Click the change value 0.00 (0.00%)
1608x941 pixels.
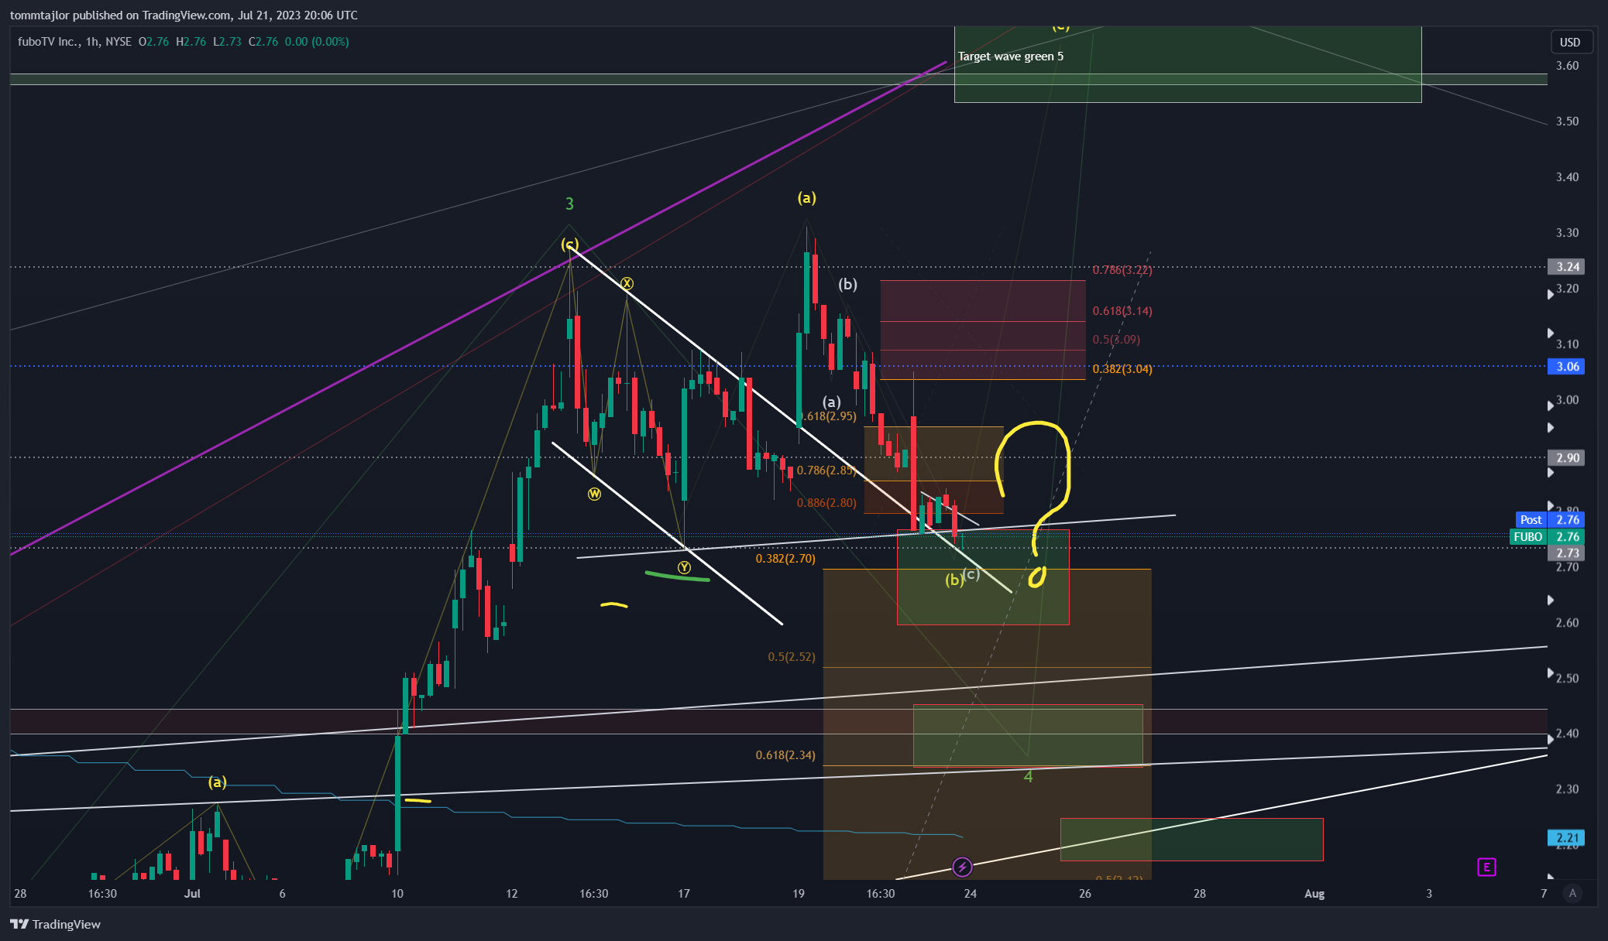coord(317,42)
